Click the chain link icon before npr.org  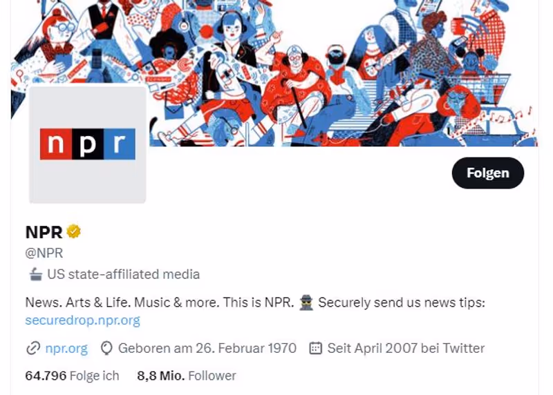32,349
